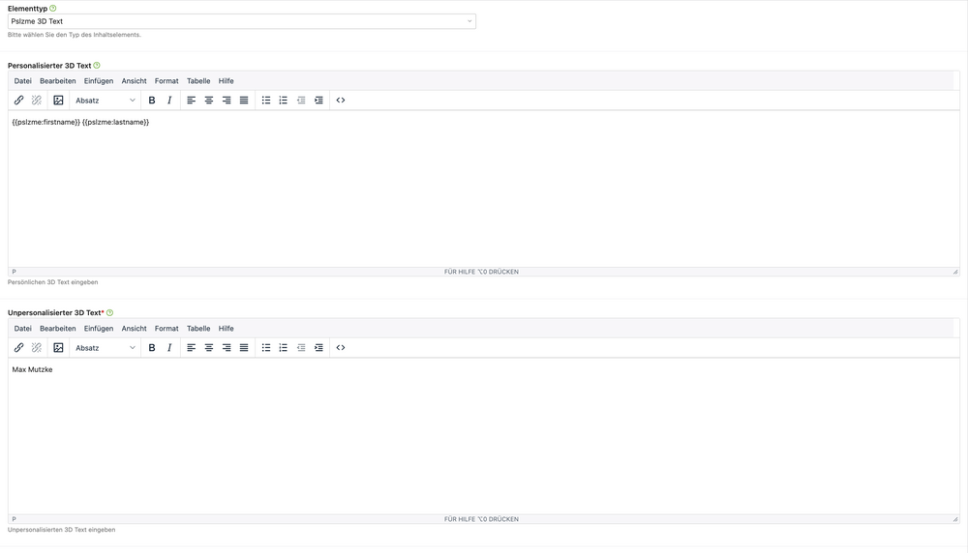The height and width of the screenshot is (553, 968).
Task: Open Absatz format dropdown in Personalisierter editor
Action: [105, 100]
